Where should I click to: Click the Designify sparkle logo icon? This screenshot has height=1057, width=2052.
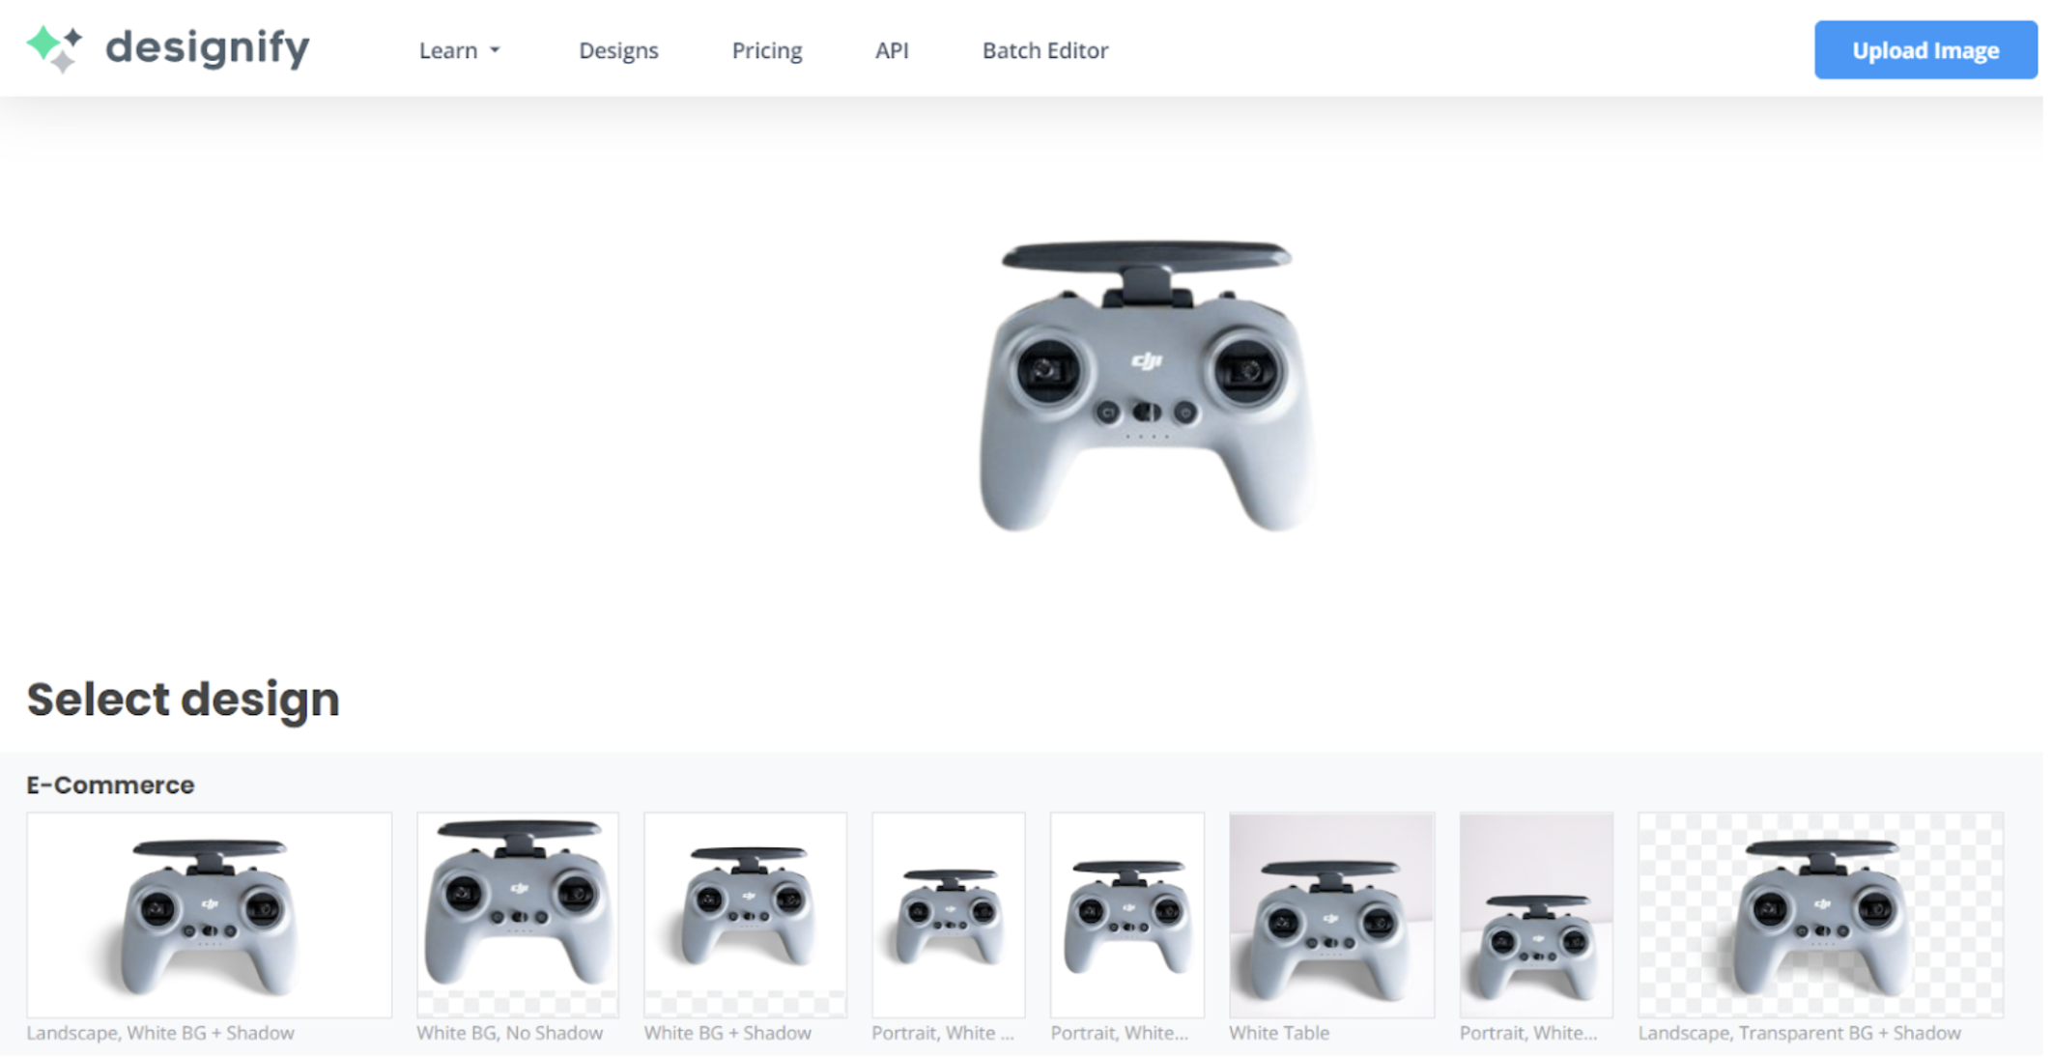click(x=54, y=48)
